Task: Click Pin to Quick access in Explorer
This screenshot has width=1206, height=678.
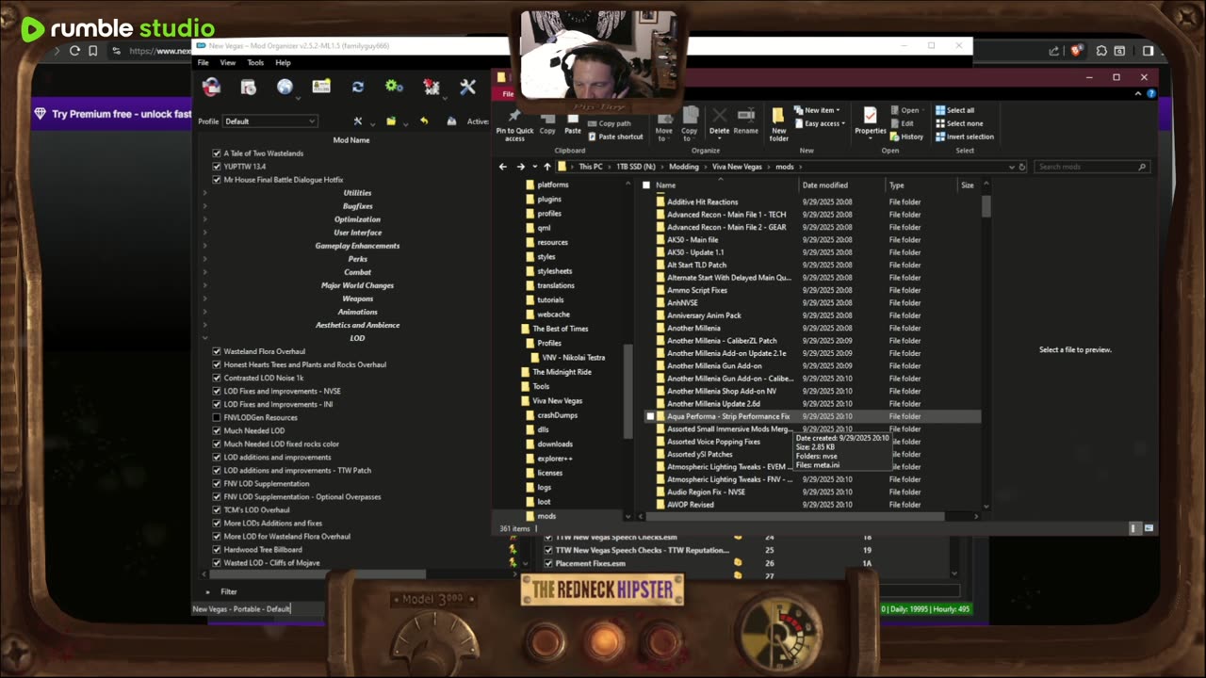Action: click(514, 125)
